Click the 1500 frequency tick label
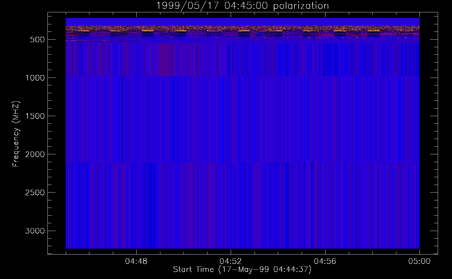 pos(35,116)
